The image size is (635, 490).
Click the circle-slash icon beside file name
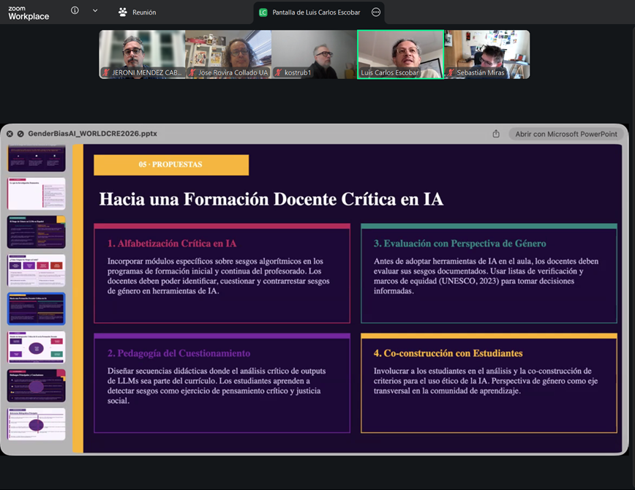(20, 134)
